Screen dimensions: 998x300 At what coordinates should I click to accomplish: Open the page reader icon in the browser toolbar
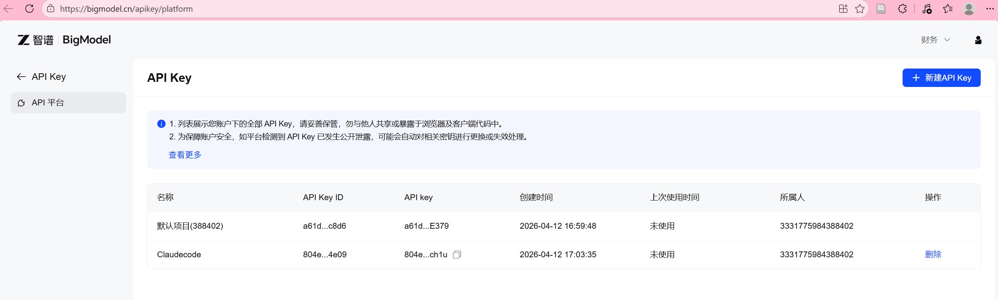(881, 9)
